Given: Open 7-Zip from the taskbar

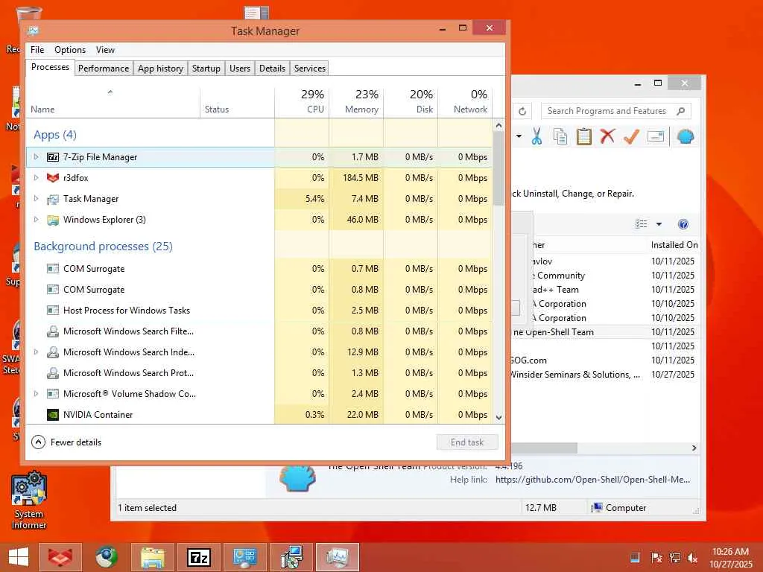Looking at the screenshot, I should click(x=199, y=557).
